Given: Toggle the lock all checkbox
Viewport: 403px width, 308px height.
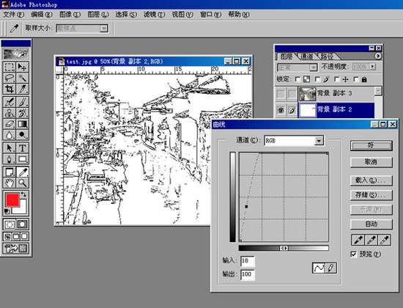Looking at the screenshot, I should (356, 79).
